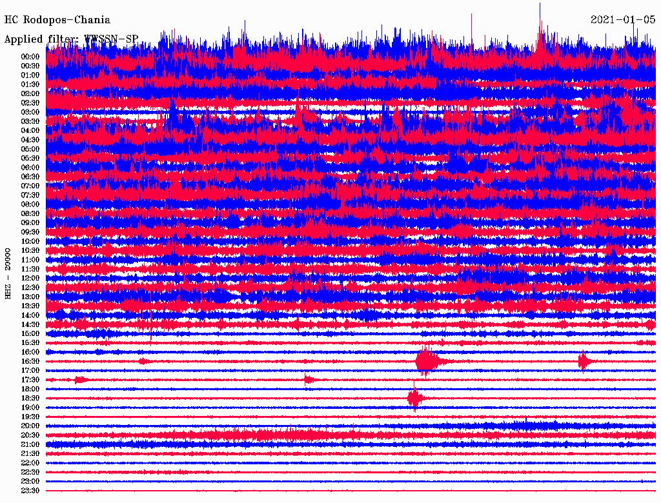
Task: Select the 19:00 time label
Action: click(x=30, y=408)
